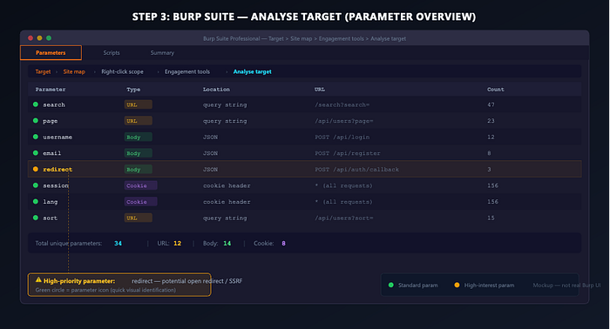The height and width of the screenshot is (329, 610).
Task: Sort by the Type column header
Action: (133, 90)
